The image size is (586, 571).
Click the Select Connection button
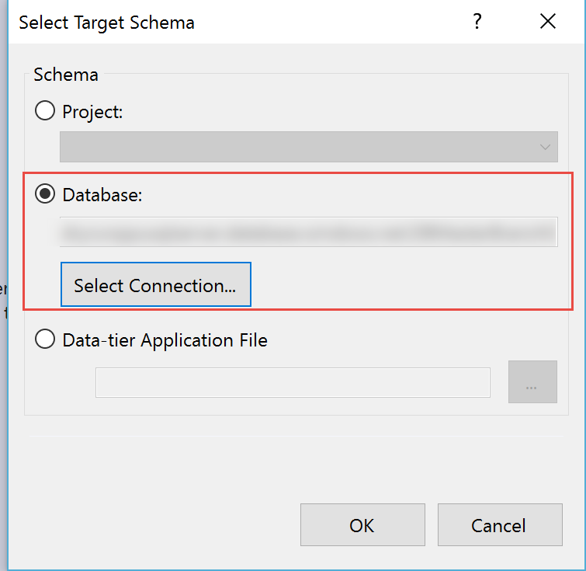[155, 285]
